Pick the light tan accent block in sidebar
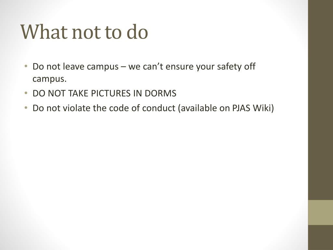 pyautogui.click(x=320, y=212)
